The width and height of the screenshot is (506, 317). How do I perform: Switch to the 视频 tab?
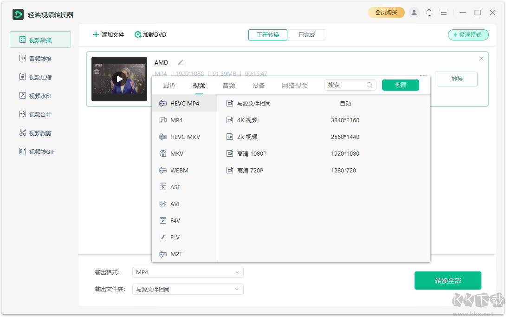tap(199, 86)
